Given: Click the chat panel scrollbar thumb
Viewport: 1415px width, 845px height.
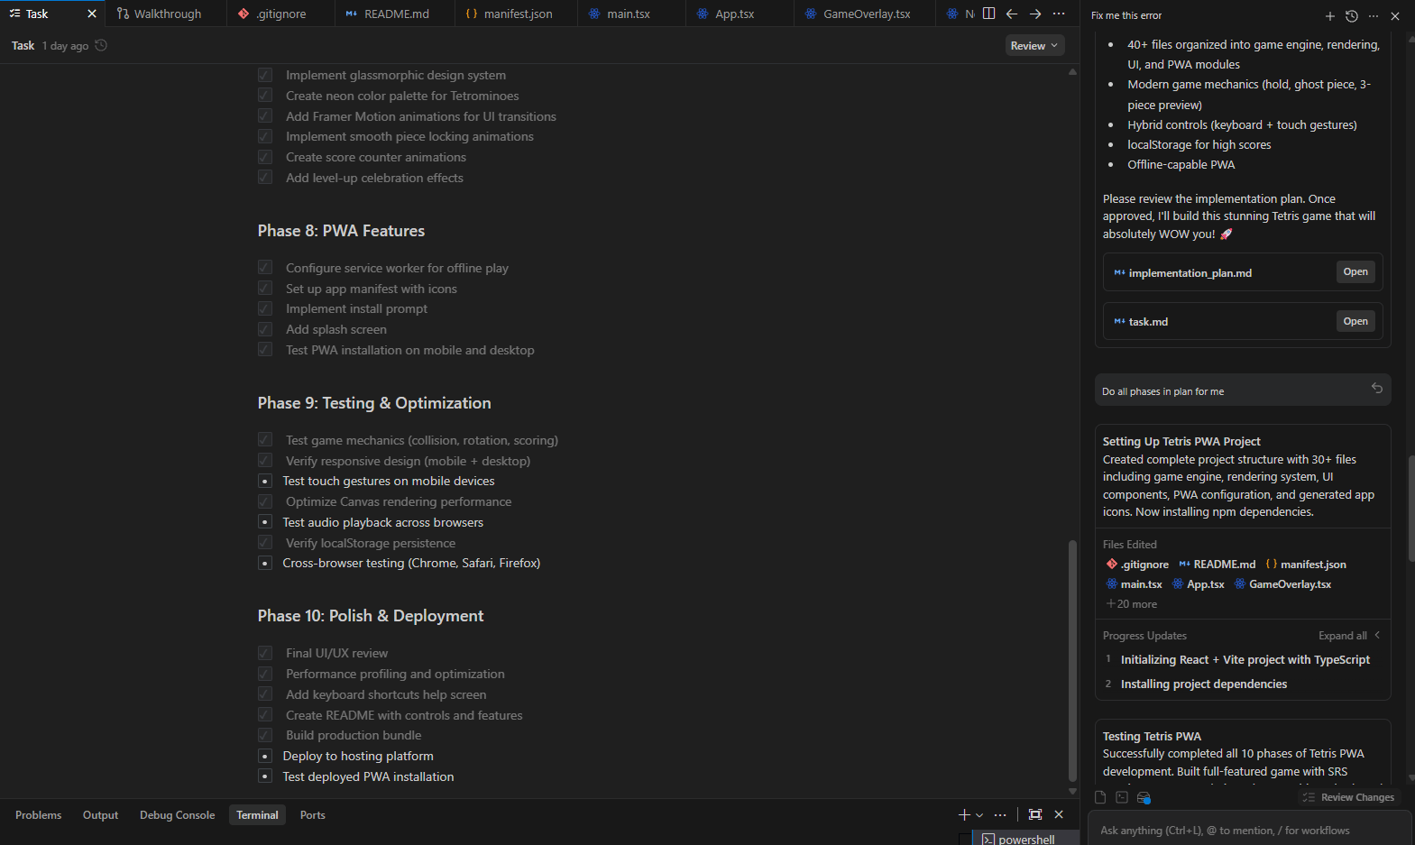Looking at the screenshot, I should coord(1410,509).
